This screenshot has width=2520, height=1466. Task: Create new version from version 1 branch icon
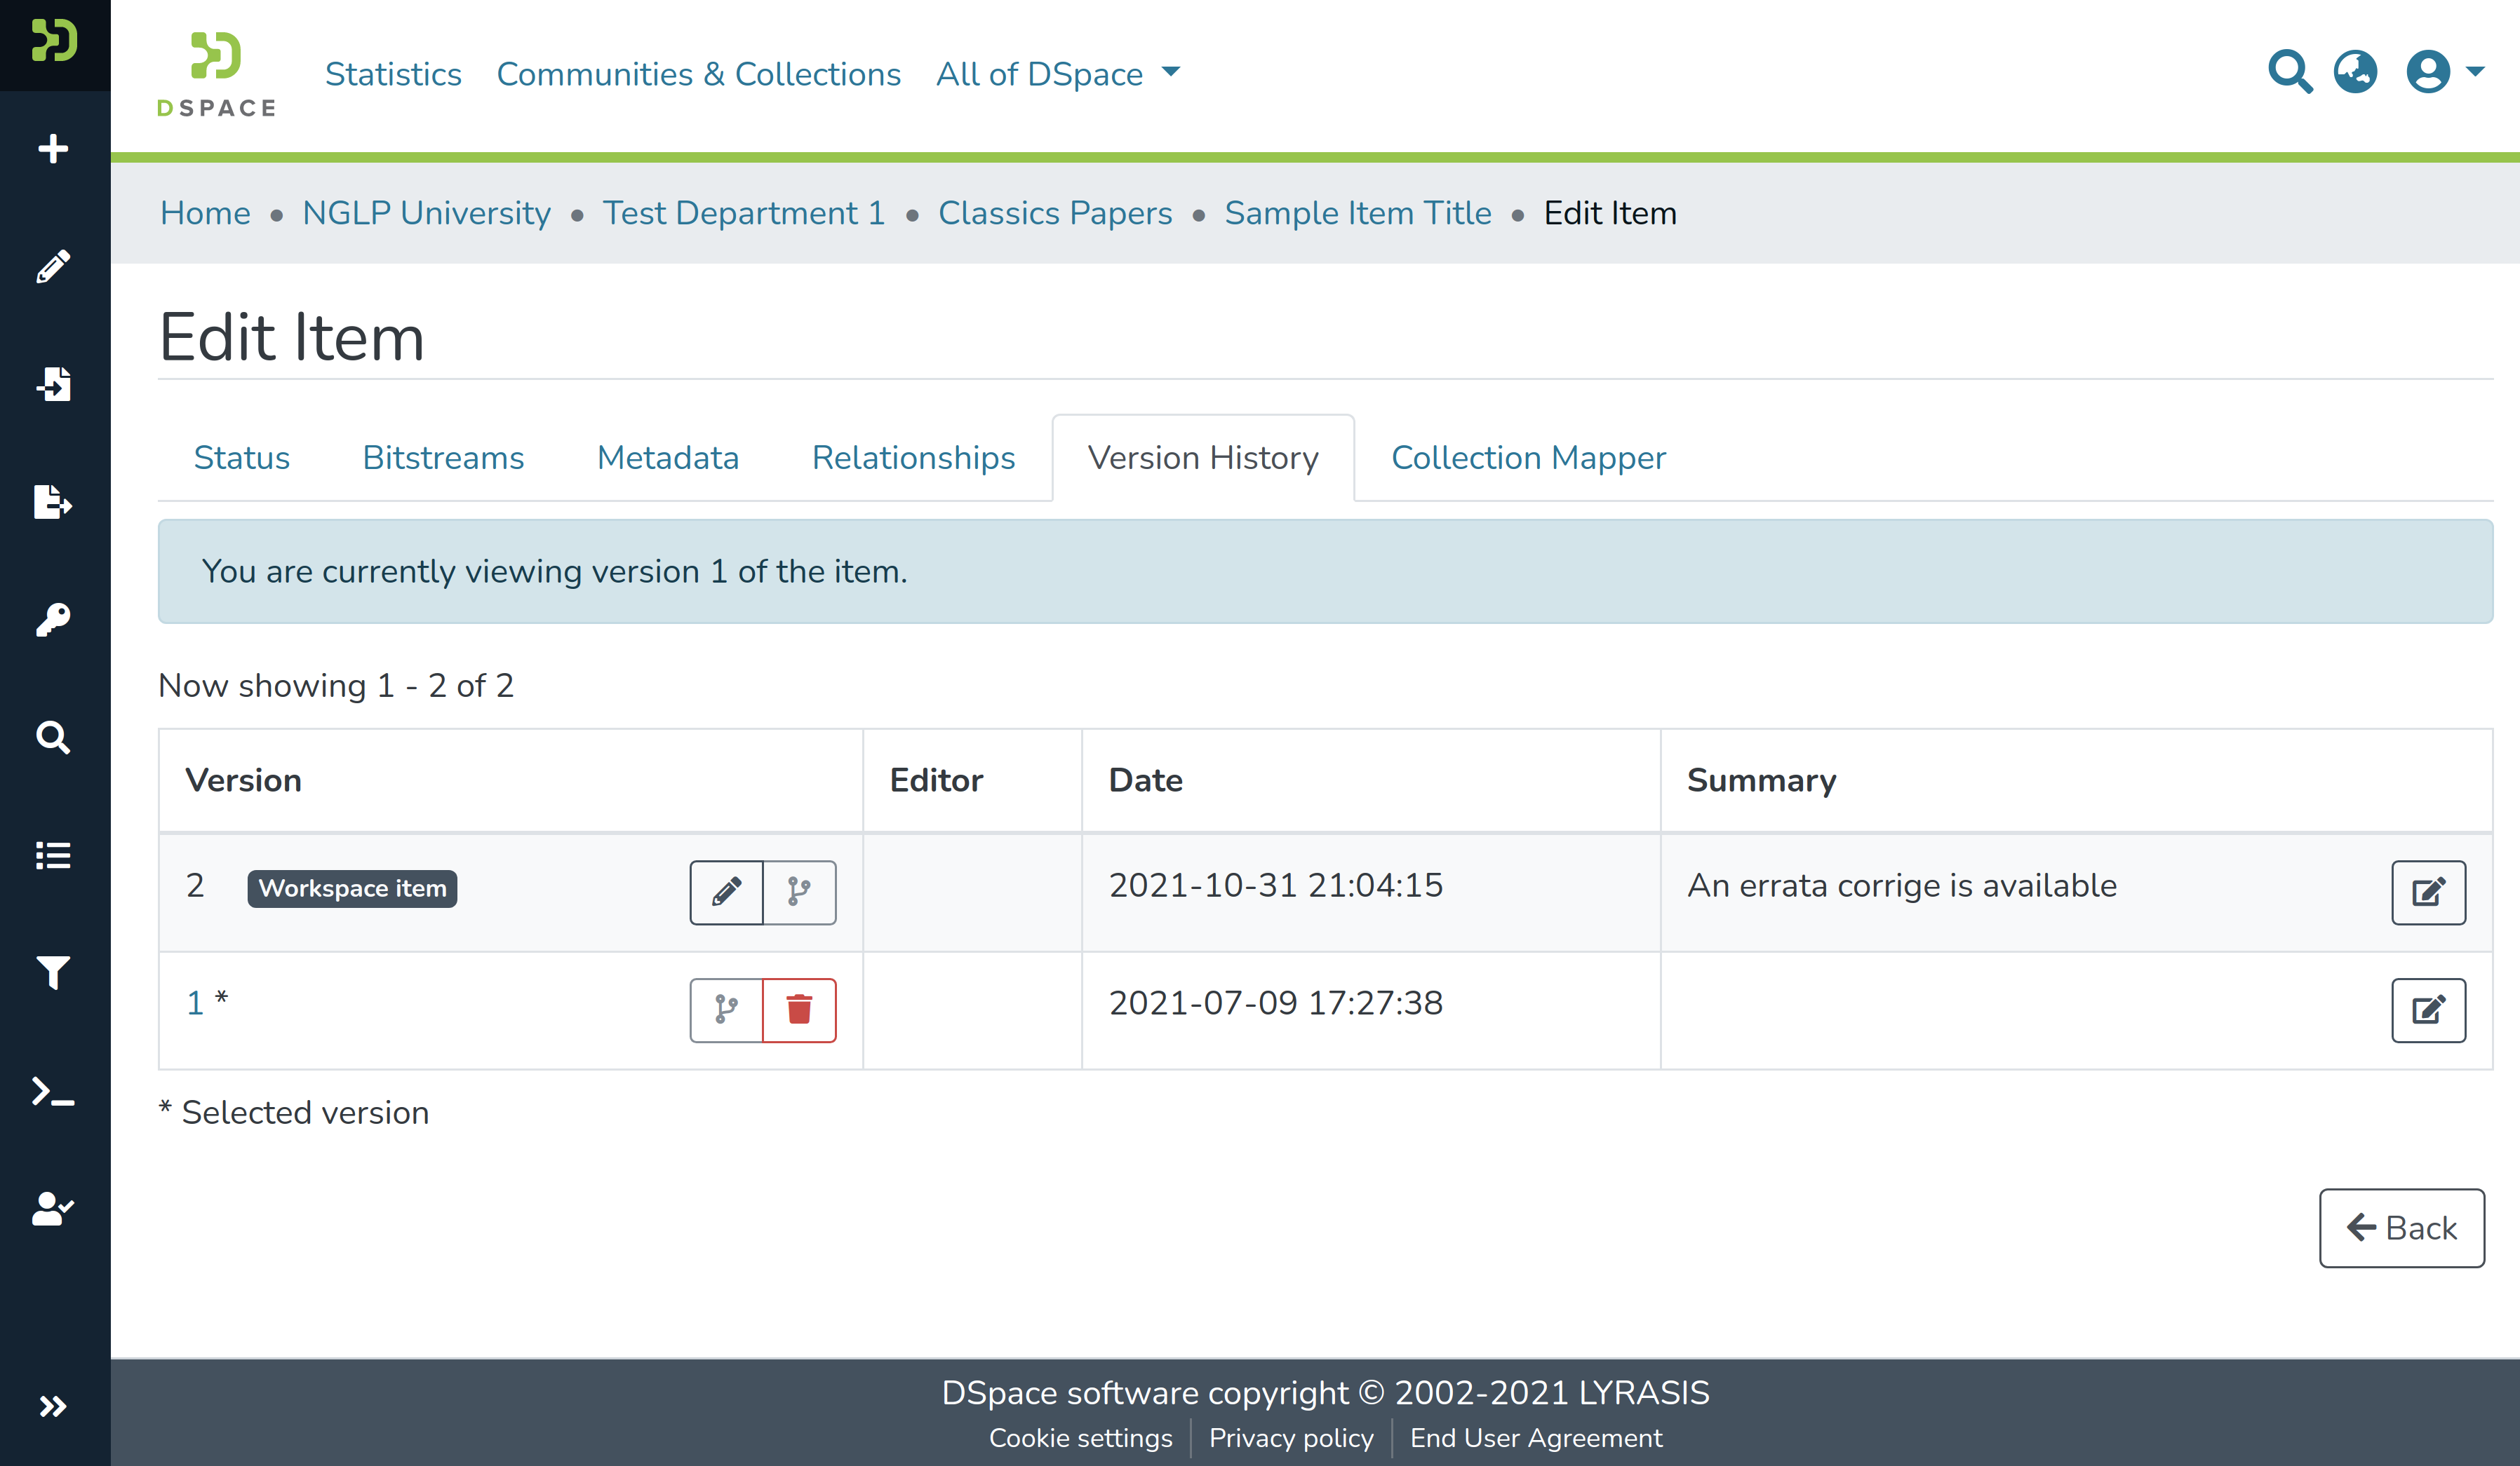(726, 1010)
